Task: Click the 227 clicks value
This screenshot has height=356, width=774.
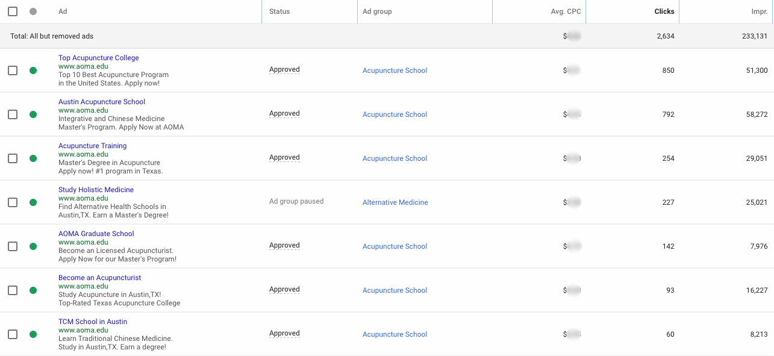Action: 668,202
